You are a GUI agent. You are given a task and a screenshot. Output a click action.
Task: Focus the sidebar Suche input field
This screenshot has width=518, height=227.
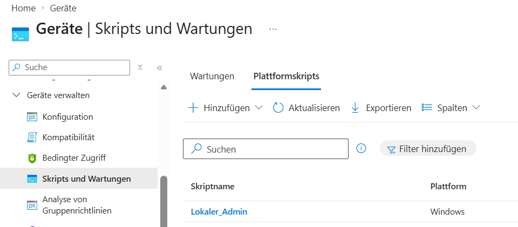point(70,67)
